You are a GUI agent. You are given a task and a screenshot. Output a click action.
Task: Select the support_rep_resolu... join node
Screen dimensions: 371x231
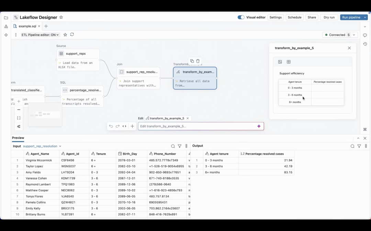tap(138, 78)
